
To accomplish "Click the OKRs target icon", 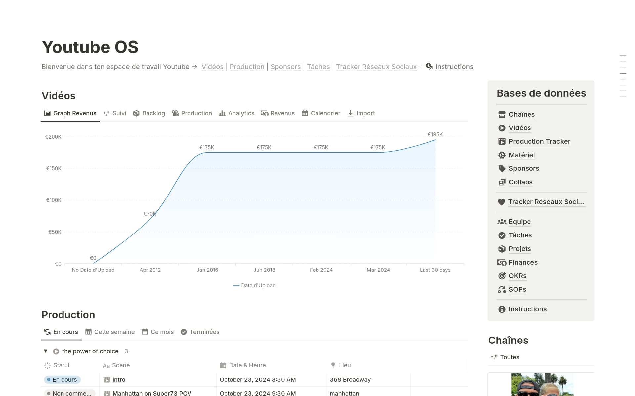I will [502, 276].
